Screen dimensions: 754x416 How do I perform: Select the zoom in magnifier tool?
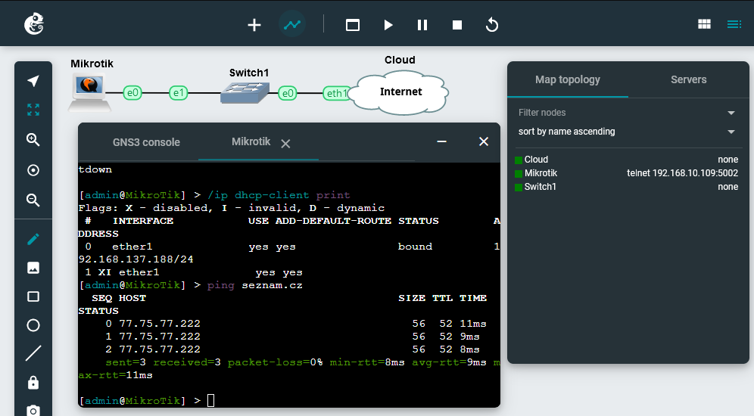33,139
